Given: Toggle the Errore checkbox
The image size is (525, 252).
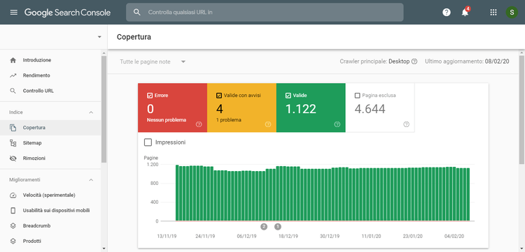Looking at the screenshot, I should (150, 96).
